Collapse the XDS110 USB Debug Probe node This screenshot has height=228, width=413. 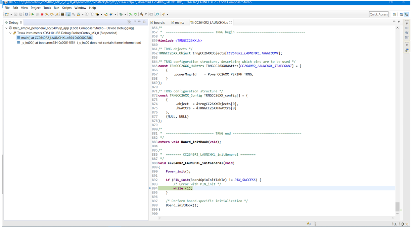(10, 33)
